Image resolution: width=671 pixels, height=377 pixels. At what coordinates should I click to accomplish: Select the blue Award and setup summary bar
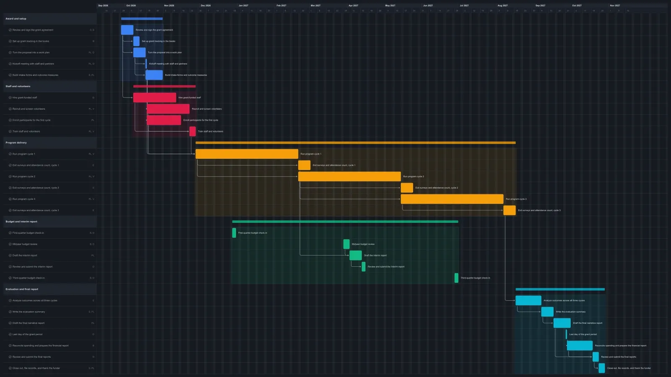tap(142, 19)
